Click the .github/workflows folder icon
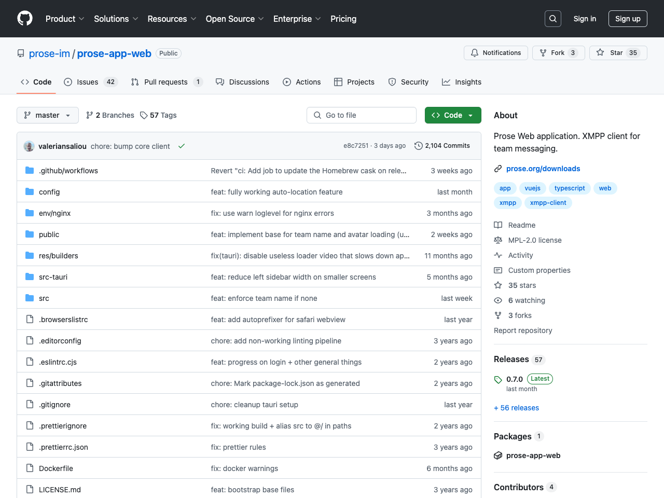664x498 pixels. click(x=30, y=170)
